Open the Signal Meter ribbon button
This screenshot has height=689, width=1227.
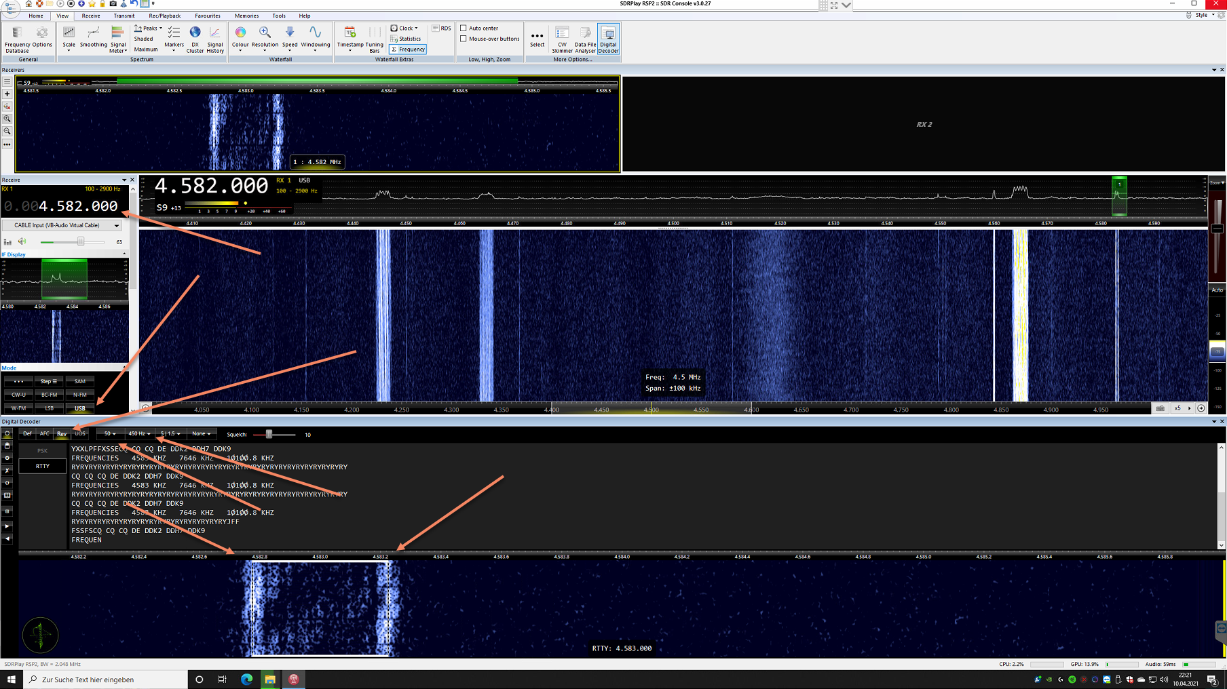pos(118,39)
